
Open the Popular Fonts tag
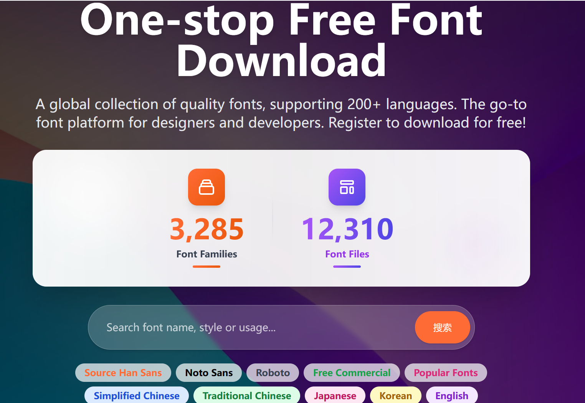446,373
